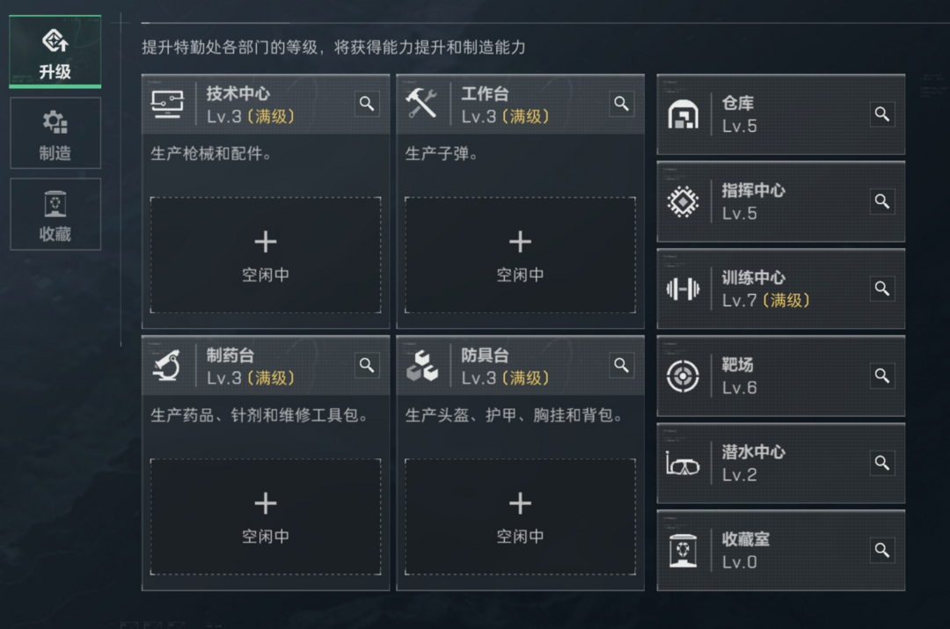Add production in 技术中心 idle slot
Viewport: 950px width, 629px height.
point(266,255)
